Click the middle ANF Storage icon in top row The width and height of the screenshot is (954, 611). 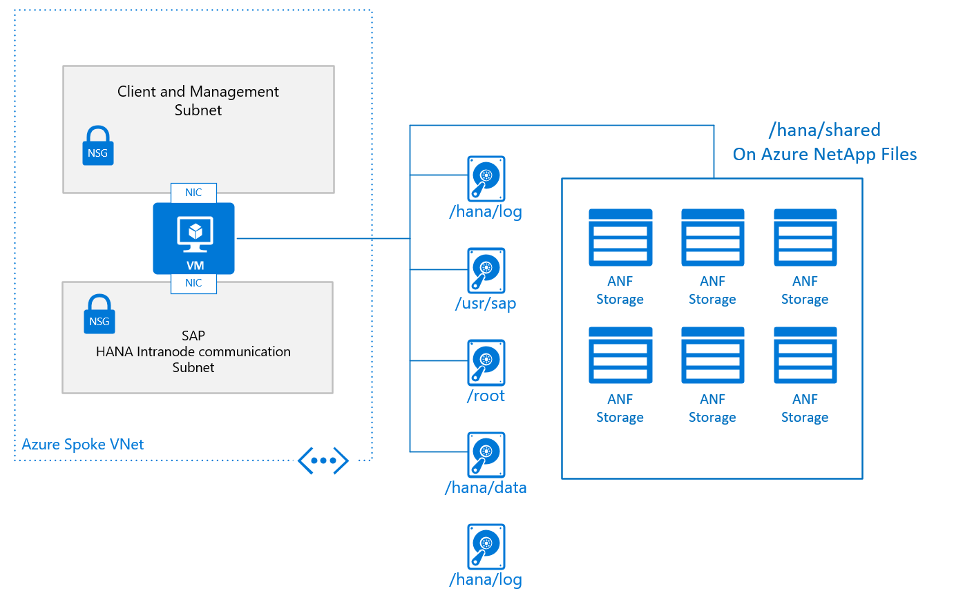pyautogui.click(x=712, y=237)
